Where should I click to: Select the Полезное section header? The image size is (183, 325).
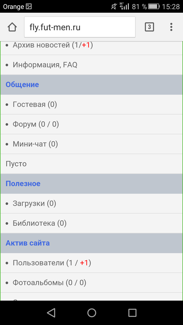(x=23, y=184)
